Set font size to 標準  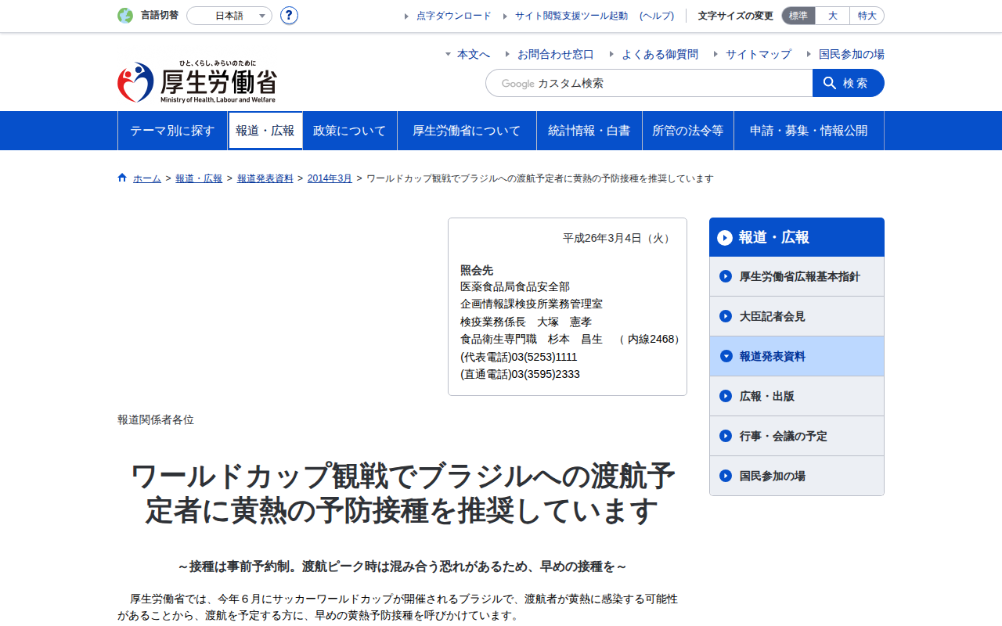click(798, 16)
